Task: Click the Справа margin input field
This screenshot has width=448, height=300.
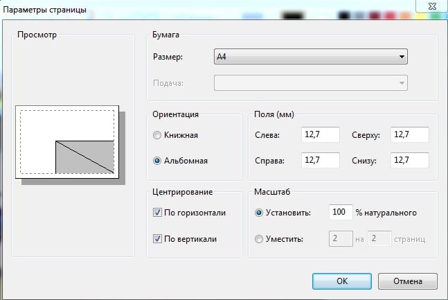Action: click(321, 160)
